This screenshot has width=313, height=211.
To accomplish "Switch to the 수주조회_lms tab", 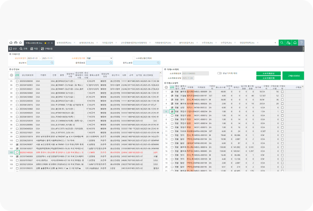I will click(207, 43).
